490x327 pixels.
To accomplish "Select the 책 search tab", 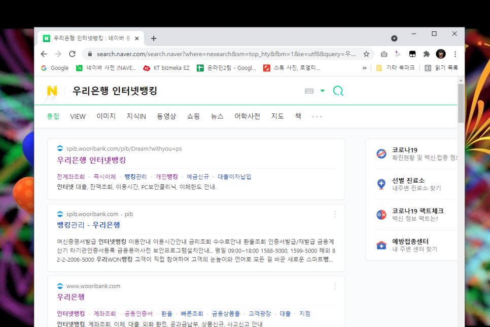I will click(x=298, y=116).
